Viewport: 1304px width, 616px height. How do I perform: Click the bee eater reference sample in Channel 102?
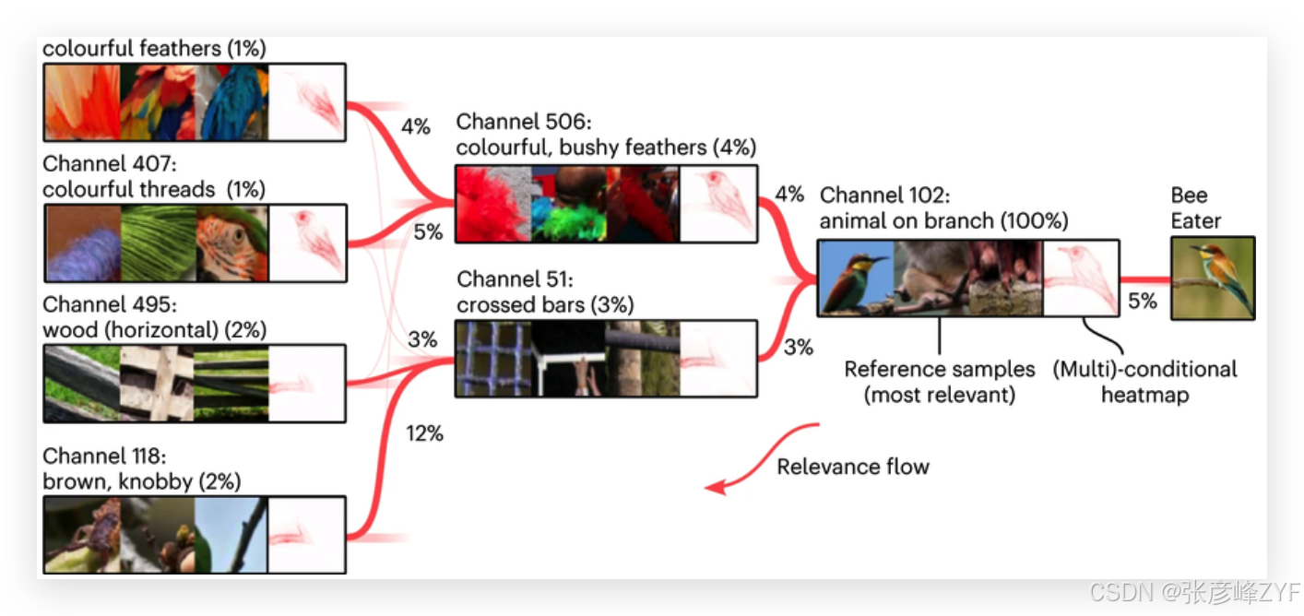click(x=857, y=278)
